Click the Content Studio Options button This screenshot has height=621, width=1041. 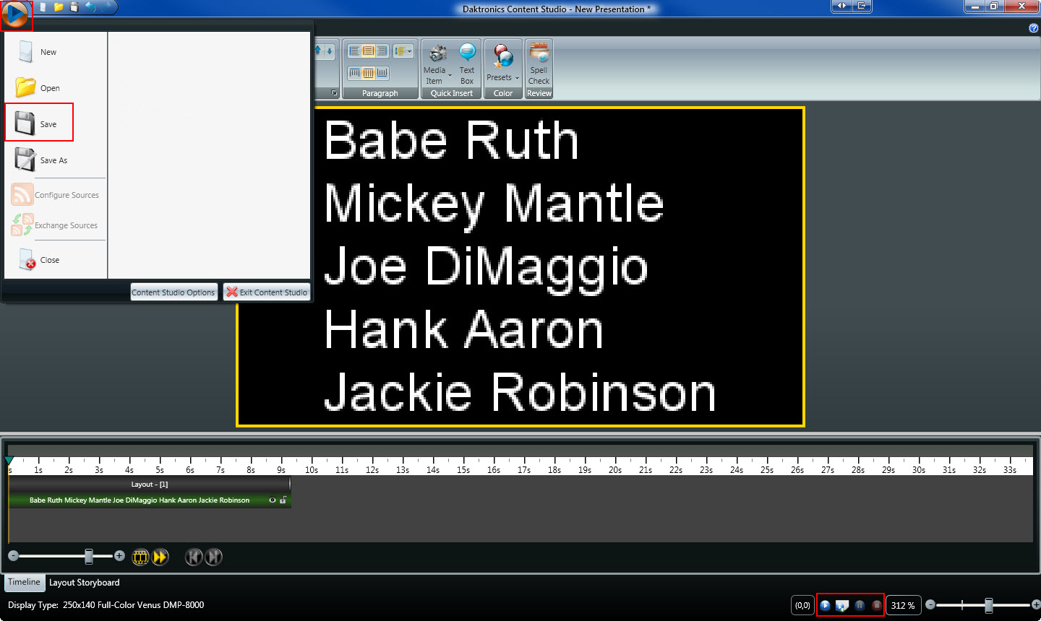(173, 292)
